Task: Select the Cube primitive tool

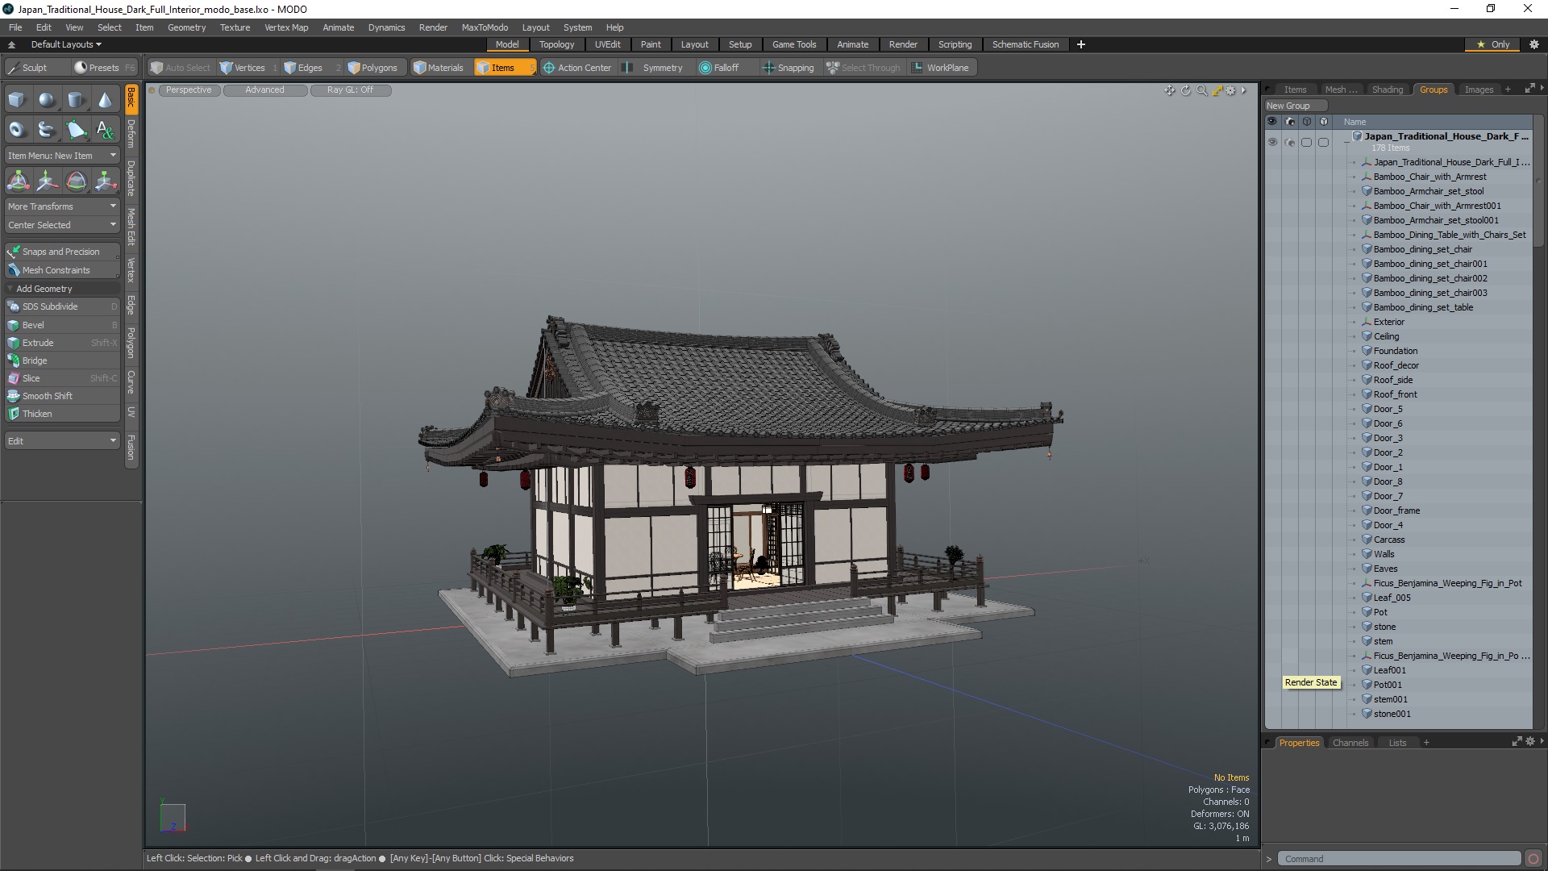Action: (x=17, y=100)
